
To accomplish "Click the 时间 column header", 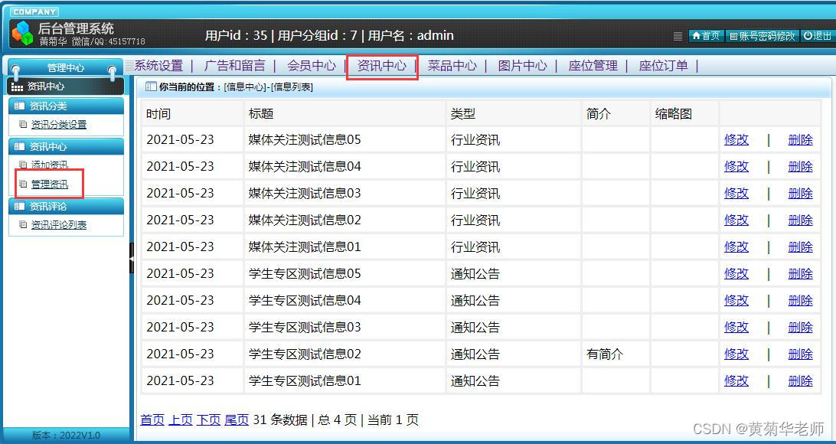I will click(x=158, y=113).
